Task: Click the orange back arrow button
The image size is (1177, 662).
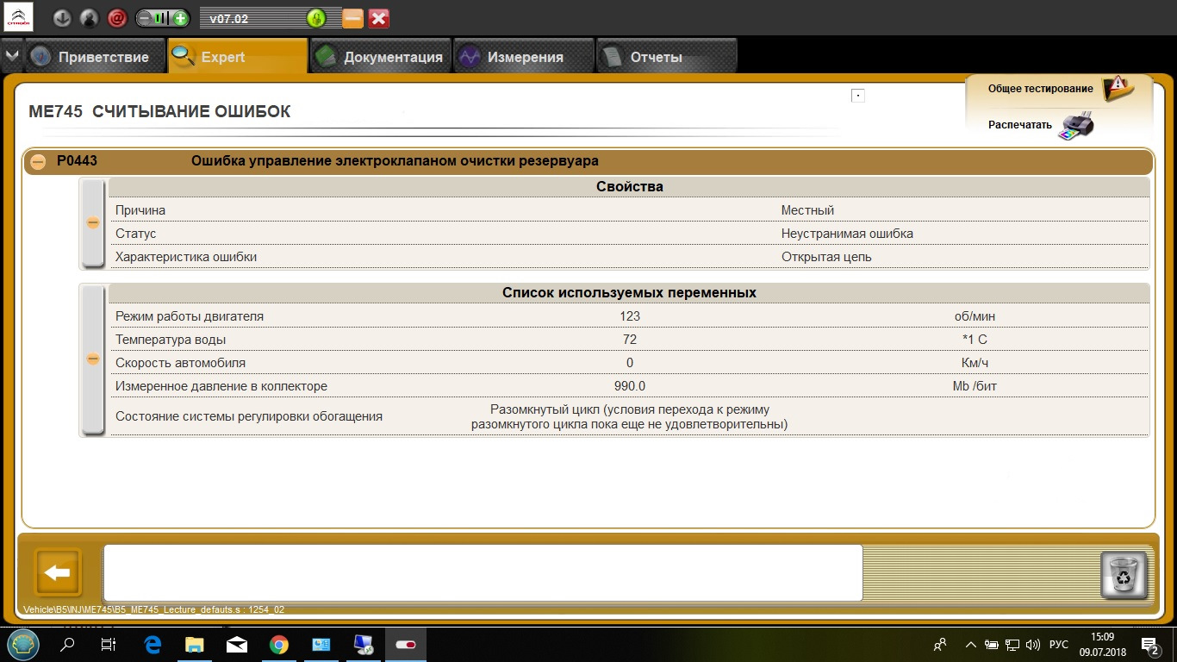Action: click(58, 572)
